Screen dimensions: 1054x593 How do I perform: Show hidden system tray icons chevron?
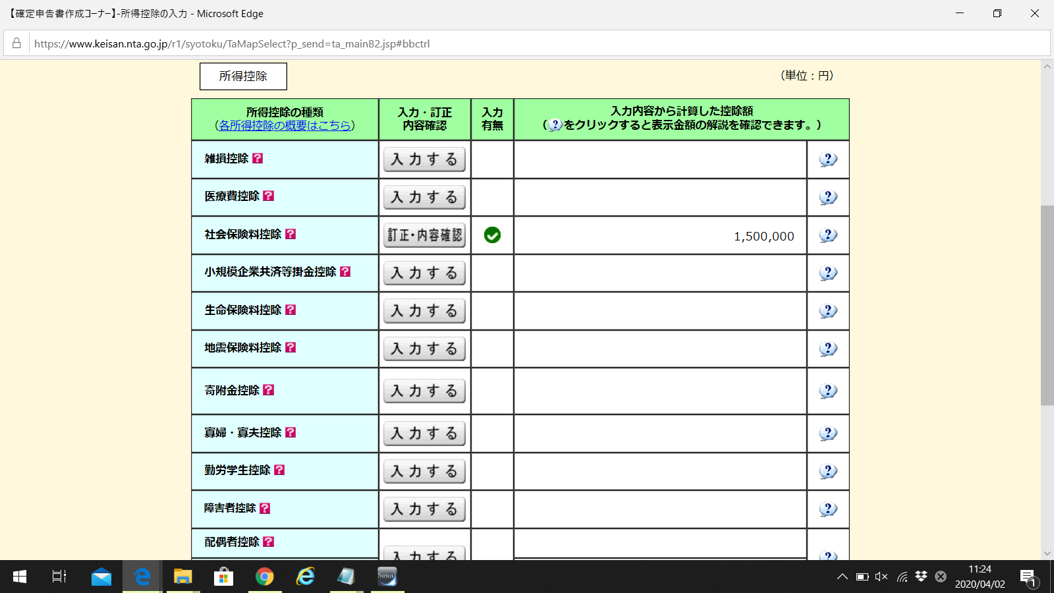pos(842,577)
